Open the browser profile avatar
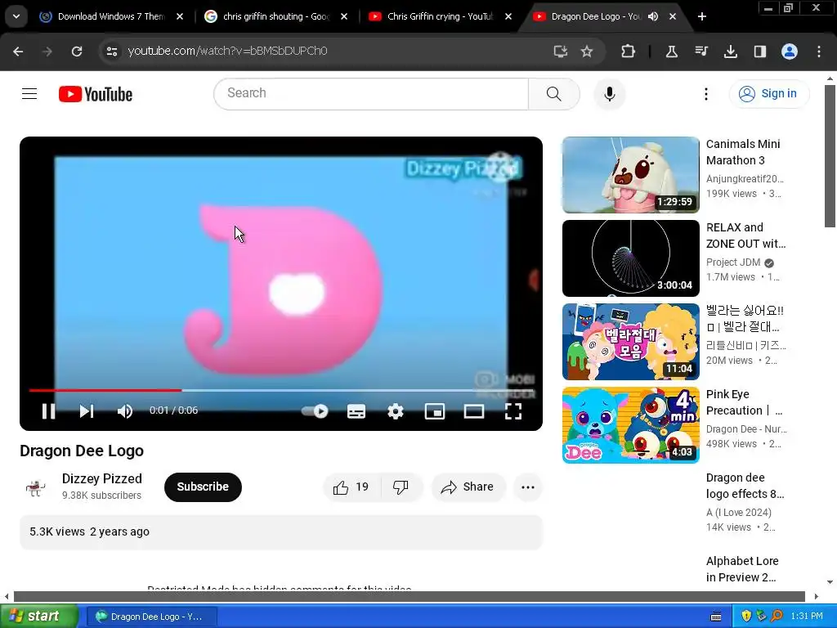Screen dimensions: 837x628 click(x=790, y=52)
